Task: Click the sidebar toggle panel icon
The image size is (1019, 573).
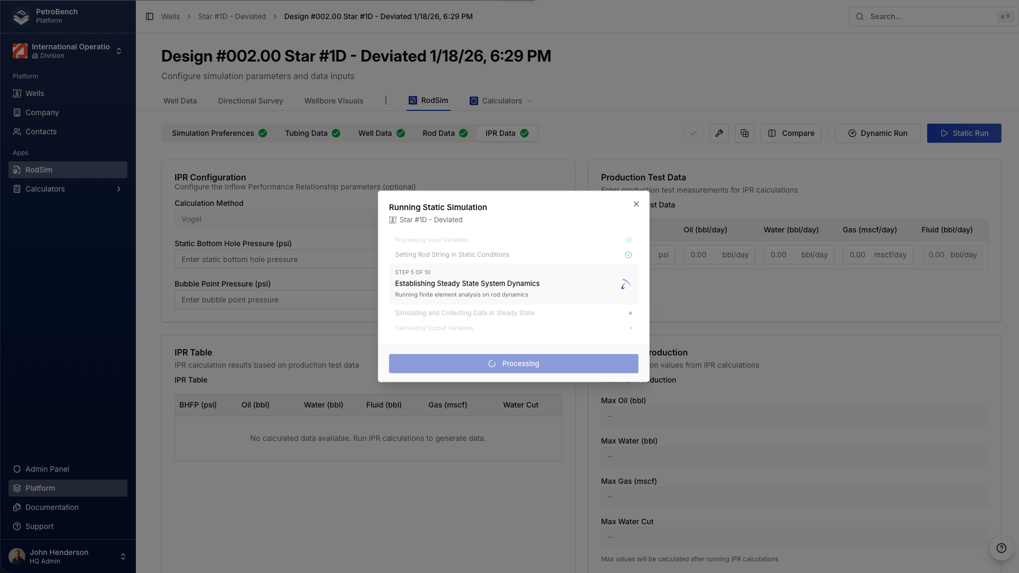Action: (150, 16)
